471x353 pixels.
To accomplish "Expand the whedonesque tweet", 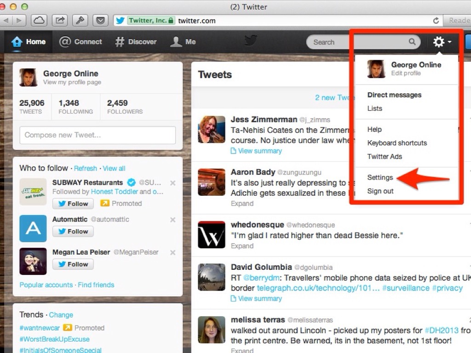I will click(x=242, y=246).
